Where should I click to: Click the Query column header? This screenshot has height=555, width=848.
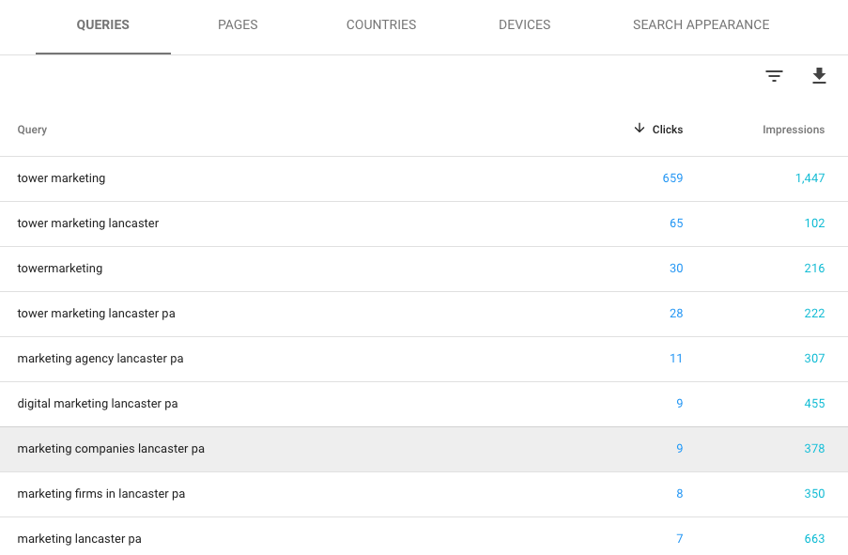pos(32,130)
